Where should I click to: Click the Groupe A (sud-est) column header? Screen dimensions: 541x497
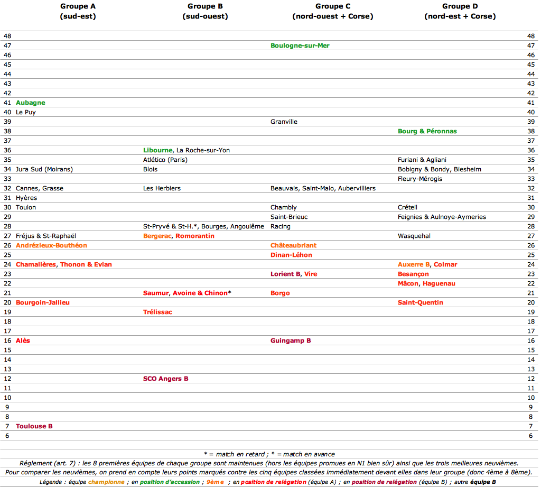78,11
